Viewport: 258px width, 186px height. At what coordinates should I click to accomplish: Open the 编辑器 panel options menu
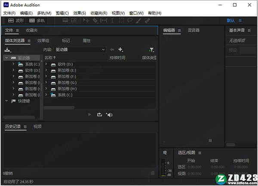(179, 30)
